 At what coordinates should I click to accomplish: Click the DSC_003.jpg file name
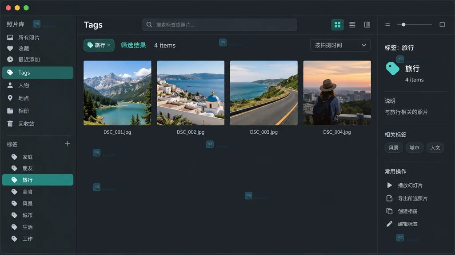pyautogui.click(x=264, y=132)
